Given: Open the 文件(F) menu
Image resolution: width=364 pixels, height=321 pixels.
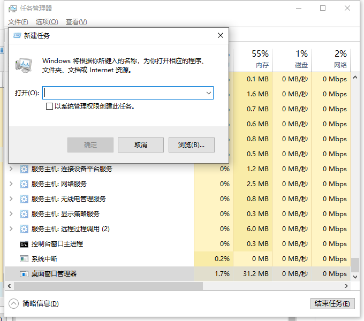Looking at the screenshot, I should coord(18,22).
